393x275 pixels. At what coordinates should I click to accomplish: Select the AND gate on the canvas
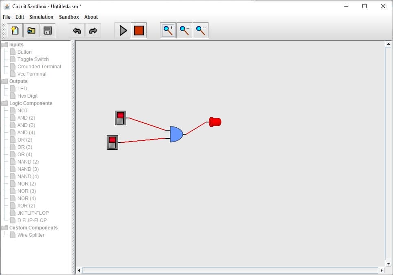pyautogui.click(x=176, y=133)
